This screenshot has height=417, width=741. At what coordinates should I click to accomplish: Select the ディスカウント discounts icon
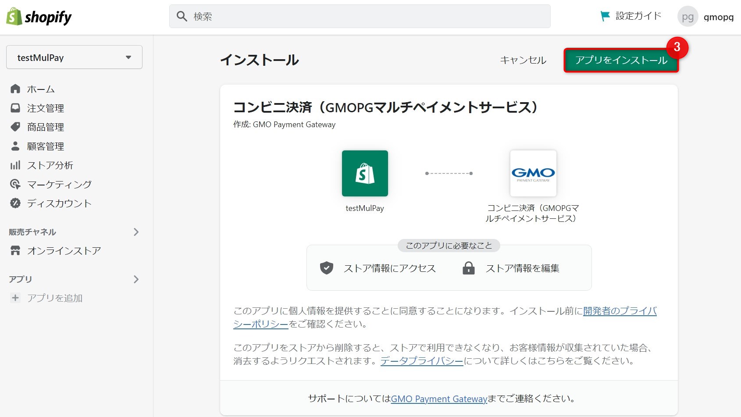click(15, 203)
